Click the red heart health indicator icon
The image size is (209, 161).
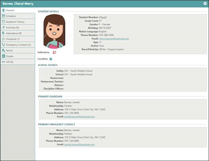click(x=54, y=52)
